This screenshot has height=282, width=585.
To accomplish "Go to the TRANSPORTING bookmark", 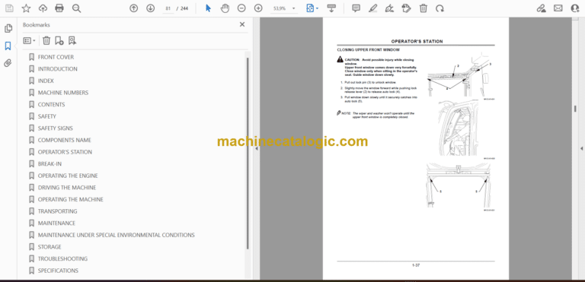I will click(x=57, y=211).
